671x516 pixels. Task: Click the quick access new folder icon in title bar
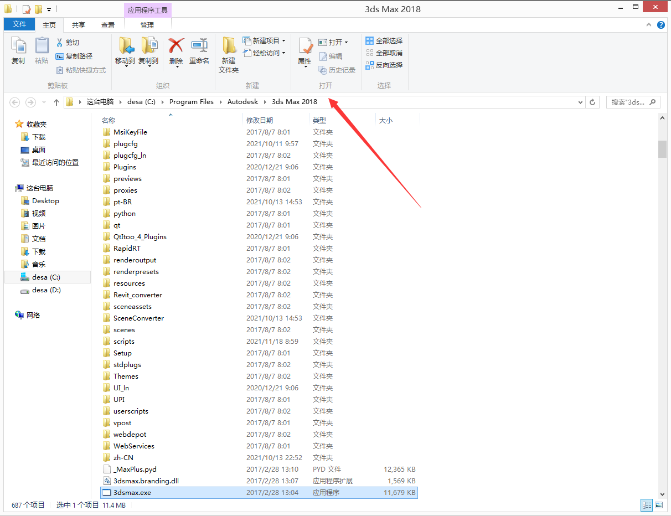pyautogui.click(x=38, y=9)
